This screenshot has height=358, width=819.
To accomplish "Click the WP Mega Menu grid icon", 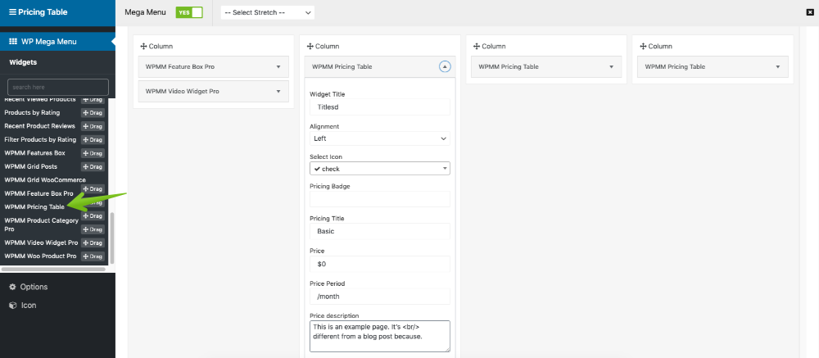I will coord(13,41).
